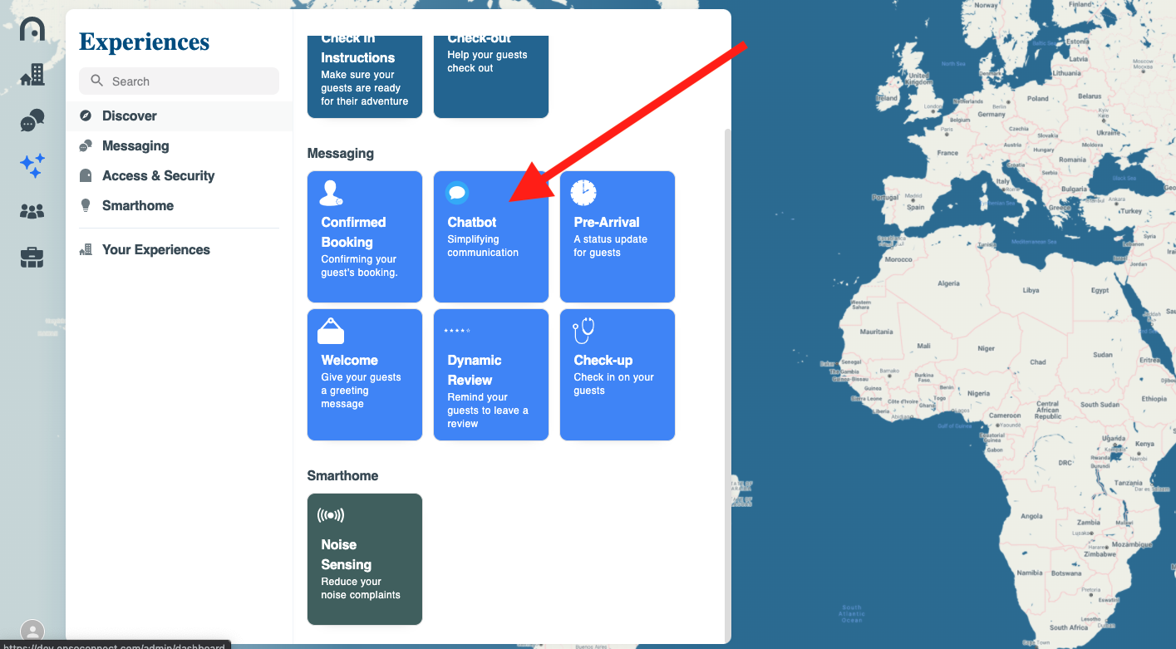This screenshot has height=649, width=1176.
Task: Go to Your Experiences
Action: [x=155, y=250]
